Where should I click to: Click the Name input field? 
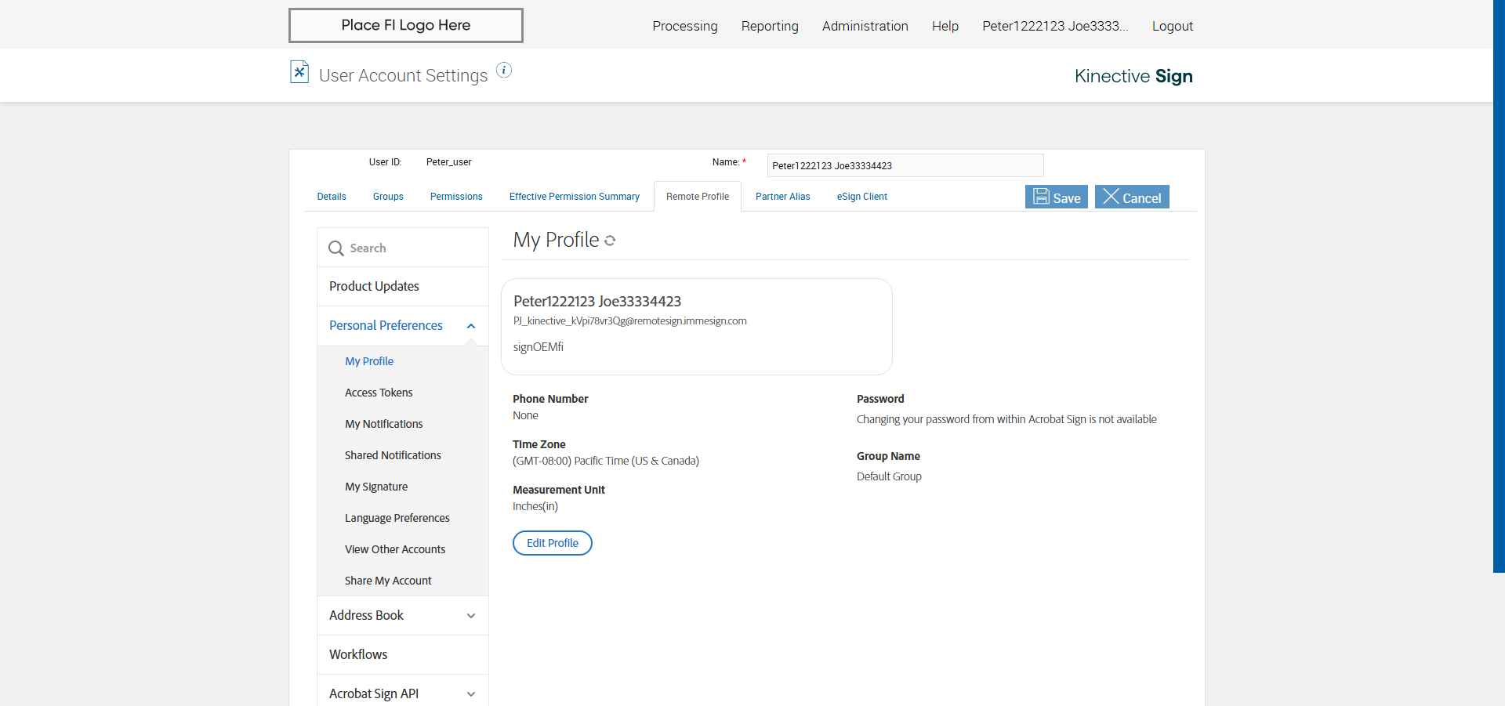coord(905,165)
